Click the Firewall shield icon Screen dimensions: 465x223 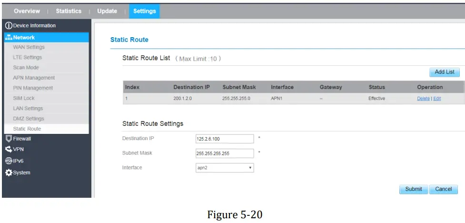click(9, 139)
